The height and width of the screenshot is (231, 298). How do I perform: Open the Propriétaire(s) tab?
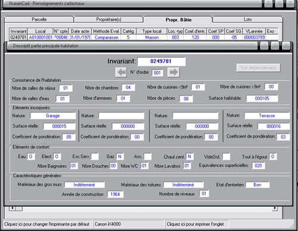click(108, 20)
